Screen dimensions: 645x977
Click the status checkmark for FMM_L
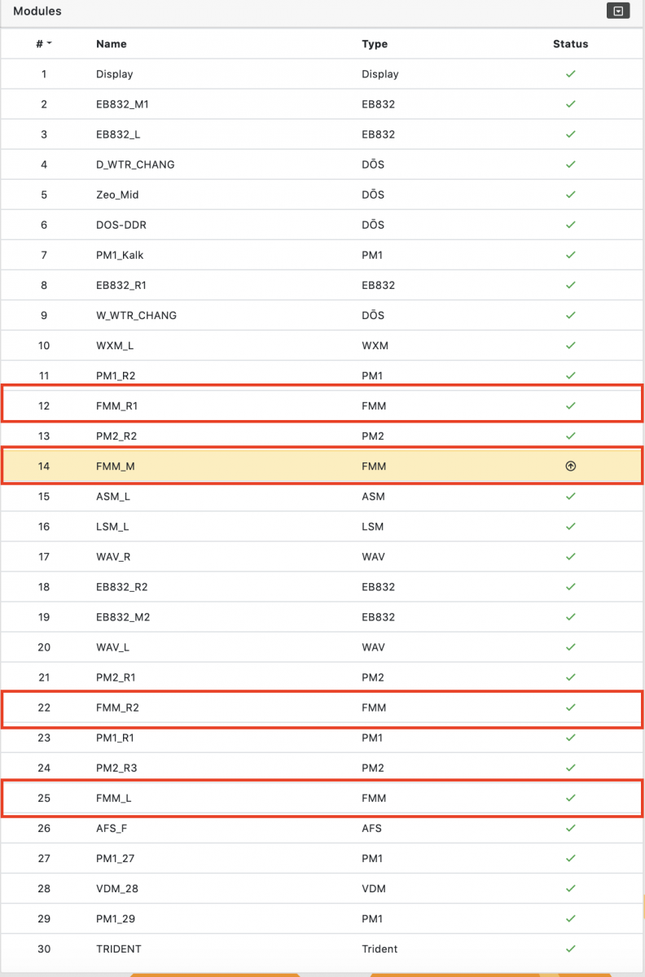(570, 798)
